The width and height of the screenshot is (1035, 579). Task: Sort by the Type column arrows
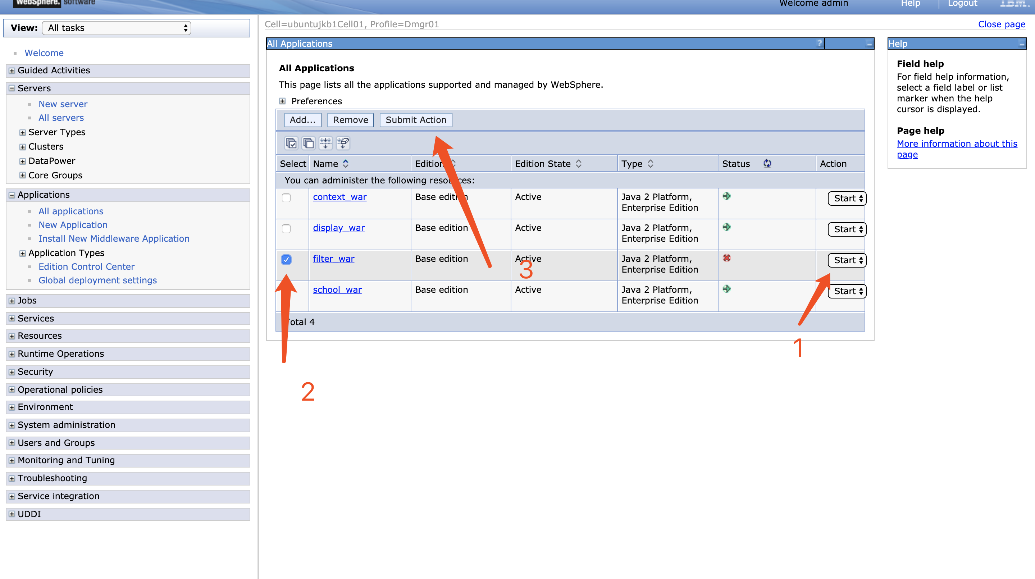[651, 164]
